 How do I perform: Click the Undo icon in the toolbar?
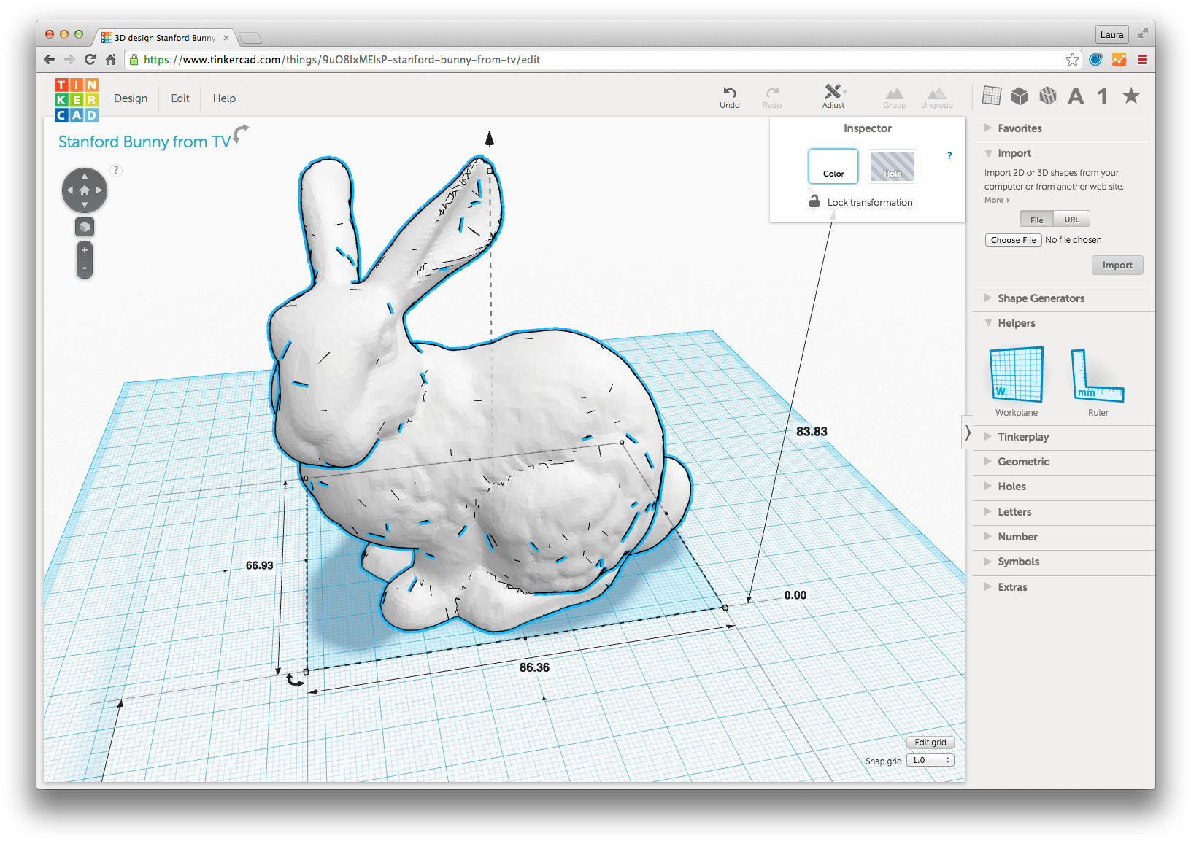click(729, 97)
